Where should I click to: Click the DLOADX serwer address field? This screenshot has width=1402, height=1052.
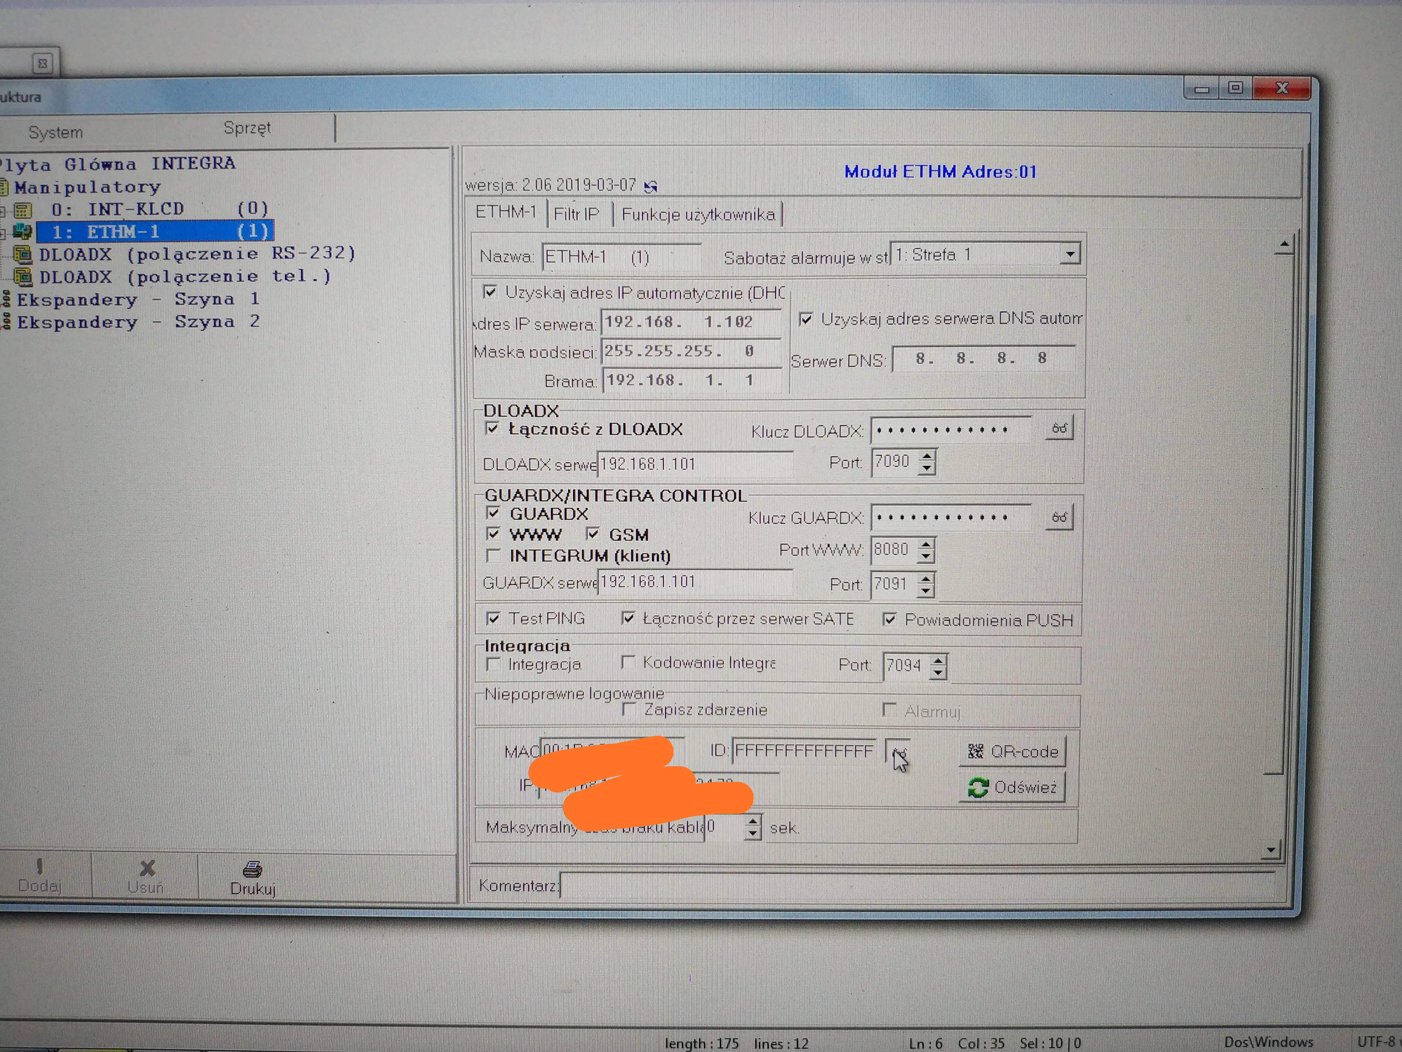695,464
